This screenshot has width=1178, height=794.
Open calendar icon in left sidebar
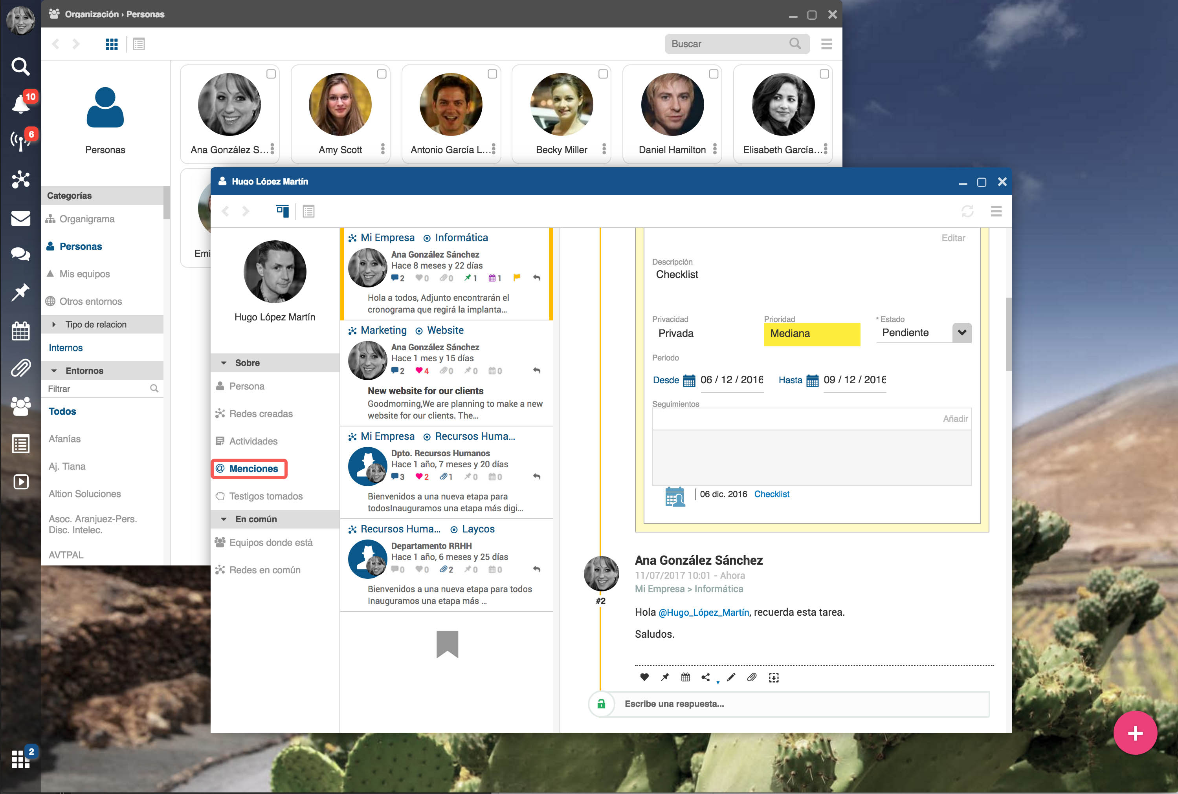[x=20, y=331]
